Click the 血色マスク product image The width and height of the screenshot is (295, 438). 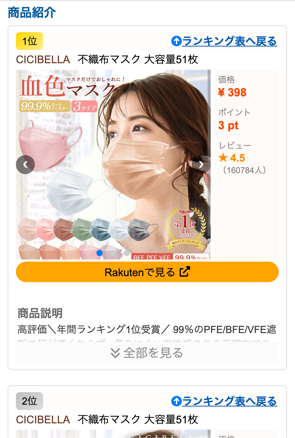click(x=113, y=165)
